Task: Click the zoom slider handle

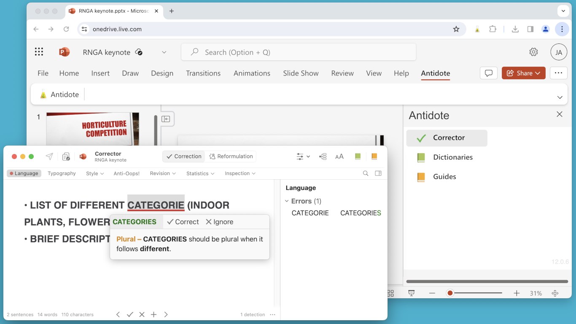Action: pyautogui.click(x=450, y=293)
